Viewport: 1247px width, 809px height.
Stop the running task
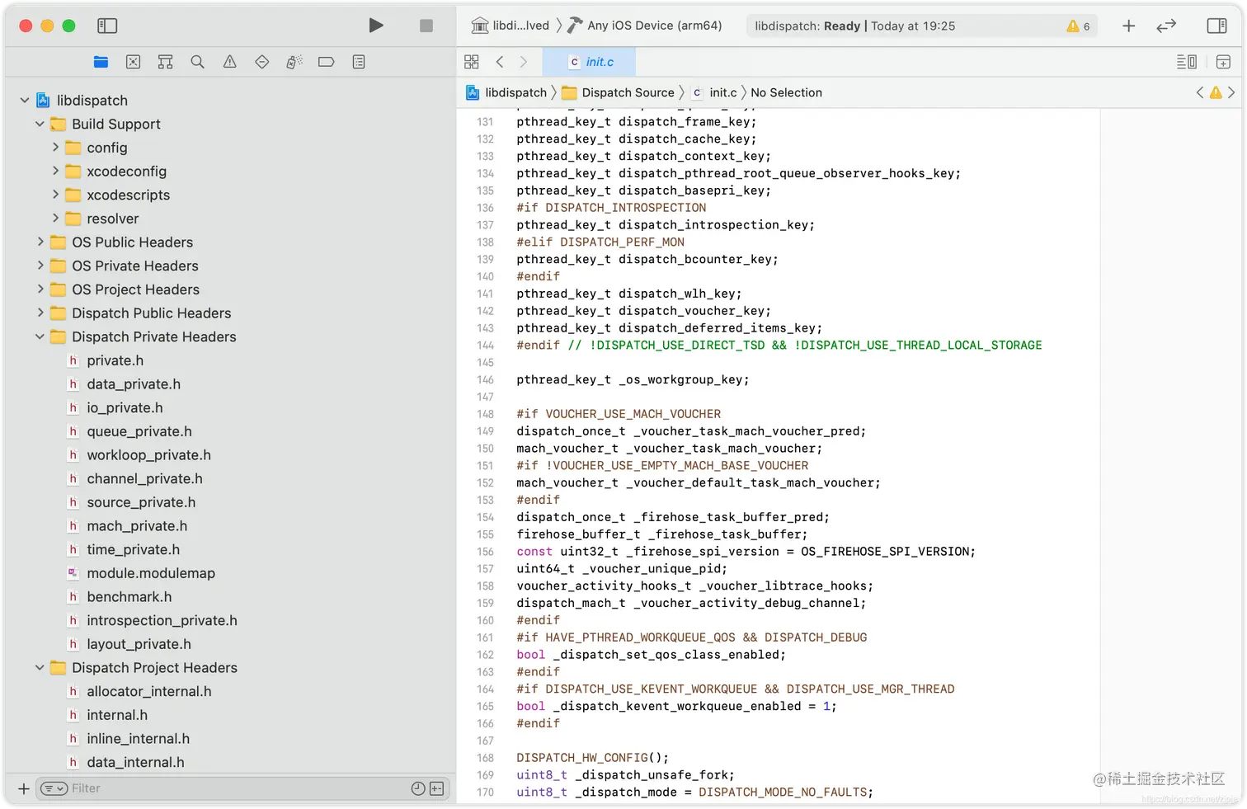[426, 26]
